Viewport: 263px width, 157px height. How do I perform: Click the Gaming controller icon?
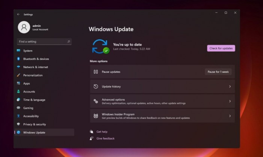tap(18, 108)
